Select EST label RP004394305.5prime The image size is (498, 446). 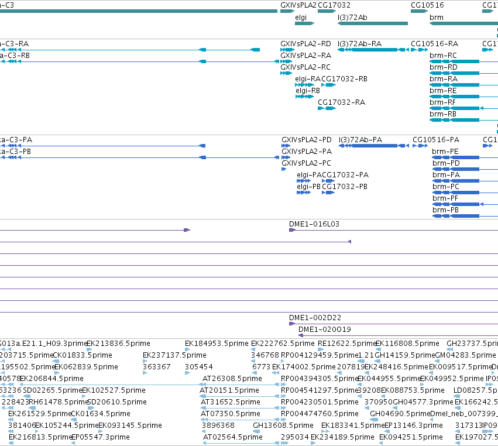coord(320,379)
